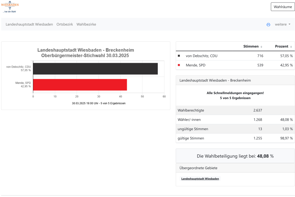Select the Wahlbezirke nav item
The height and width of the screenshot is (197, 295).
[x=86, y=24]
